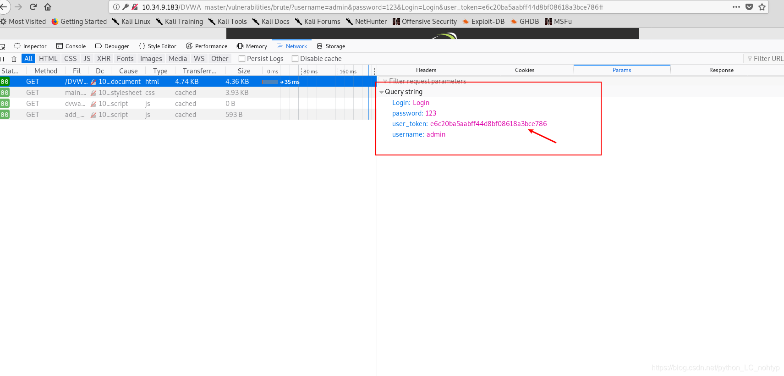This screenshot has height=376, width=784.
Task: Filter requests by CSS
Action: point(71,59)
